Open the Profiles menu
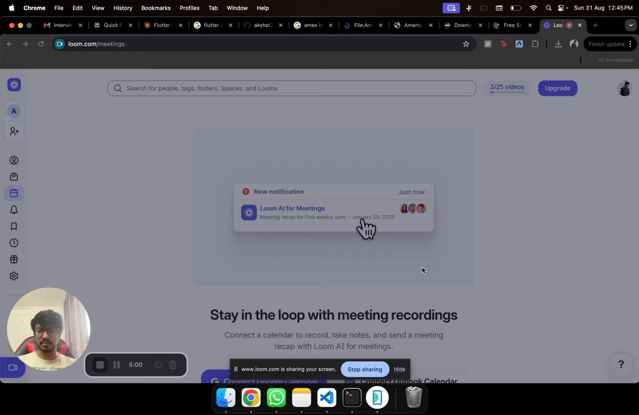639x415 pixels. [189, 8]
